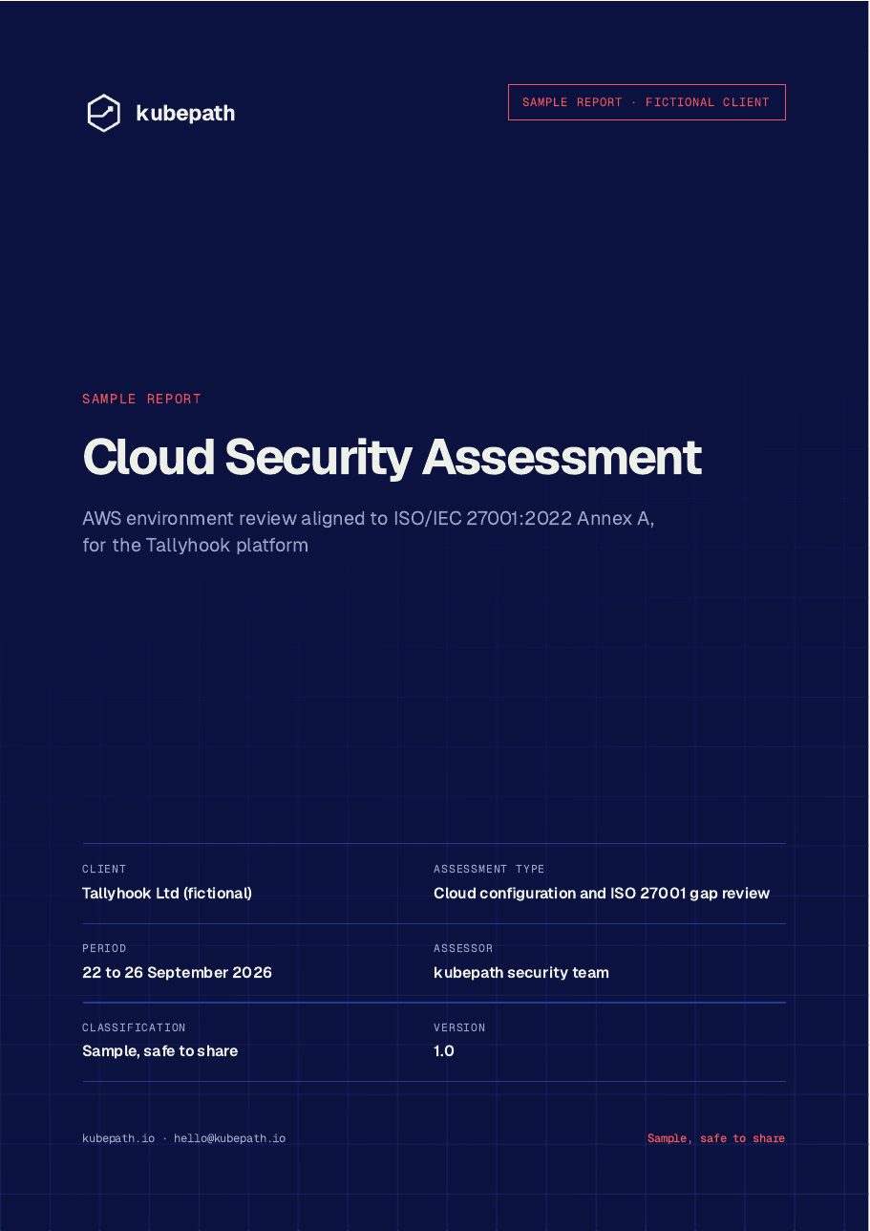Click the 'for the Tallyhook platform' line

[196, 547]
